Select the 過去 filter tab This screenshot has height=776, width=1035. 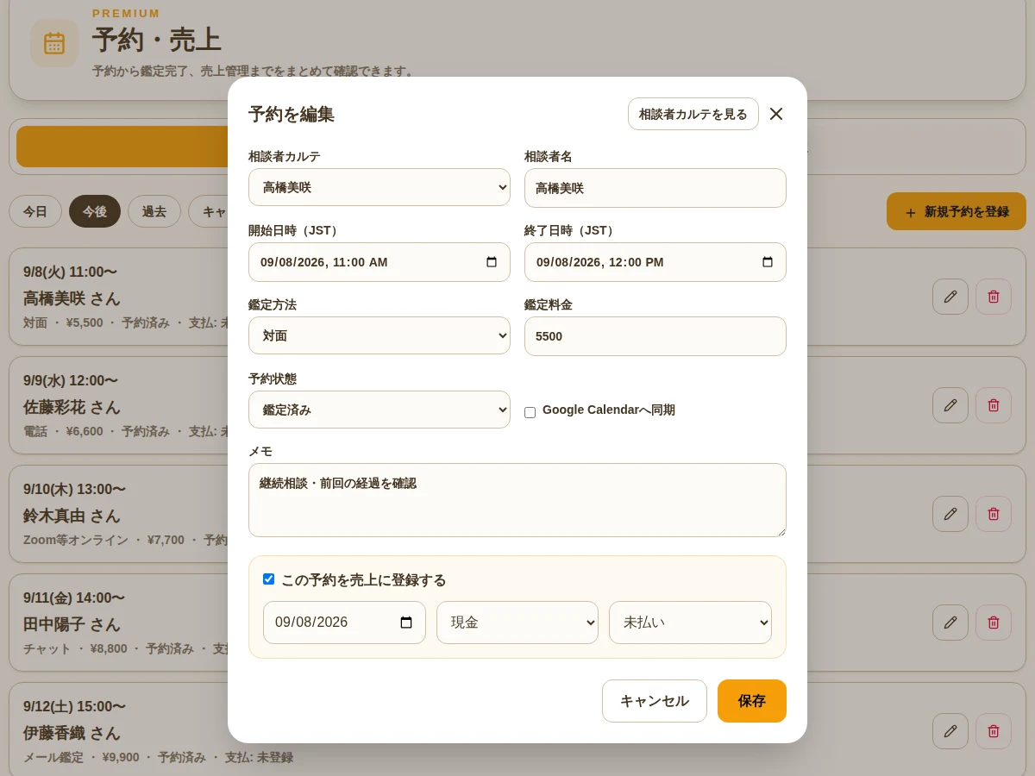coord(154,211)
